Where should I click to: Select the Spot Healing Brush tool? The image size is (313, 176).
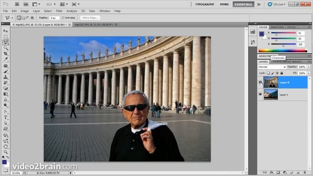coord(5,66)
